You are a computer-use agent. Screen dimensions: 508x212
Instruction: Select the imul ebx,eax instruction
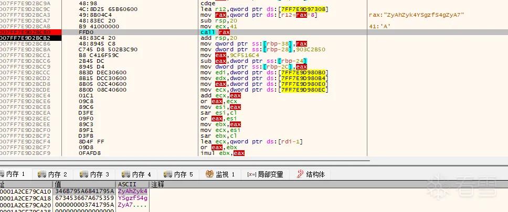point(223,153)
